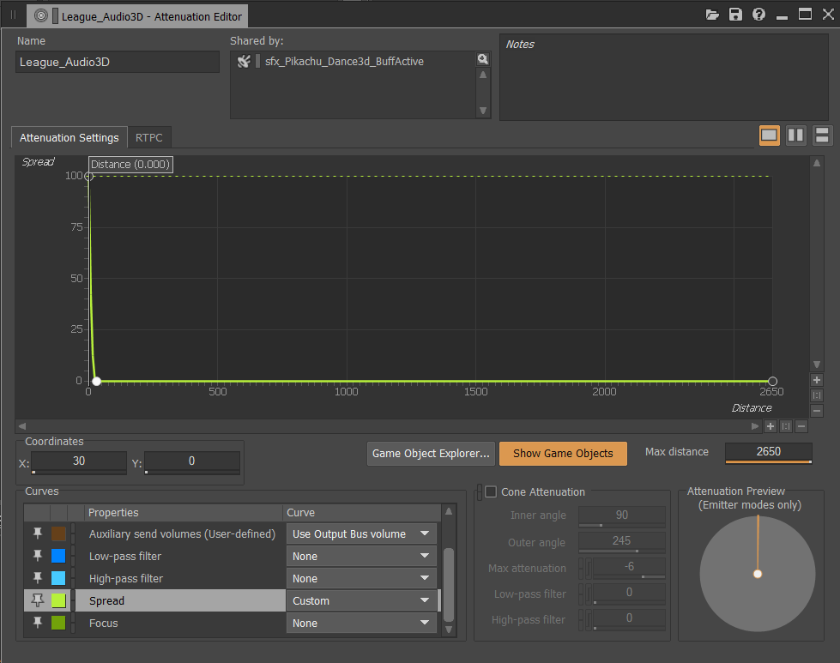Open Focus curve dropdown
This screenshot has width=840, height=663.
[361, 624]
